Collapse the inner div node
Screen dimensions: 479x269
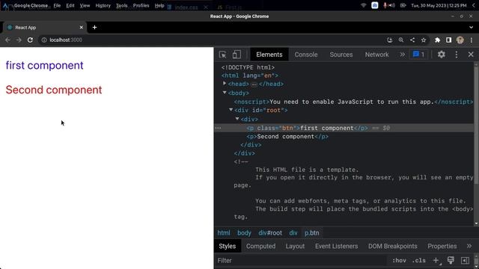click(237, 119)
